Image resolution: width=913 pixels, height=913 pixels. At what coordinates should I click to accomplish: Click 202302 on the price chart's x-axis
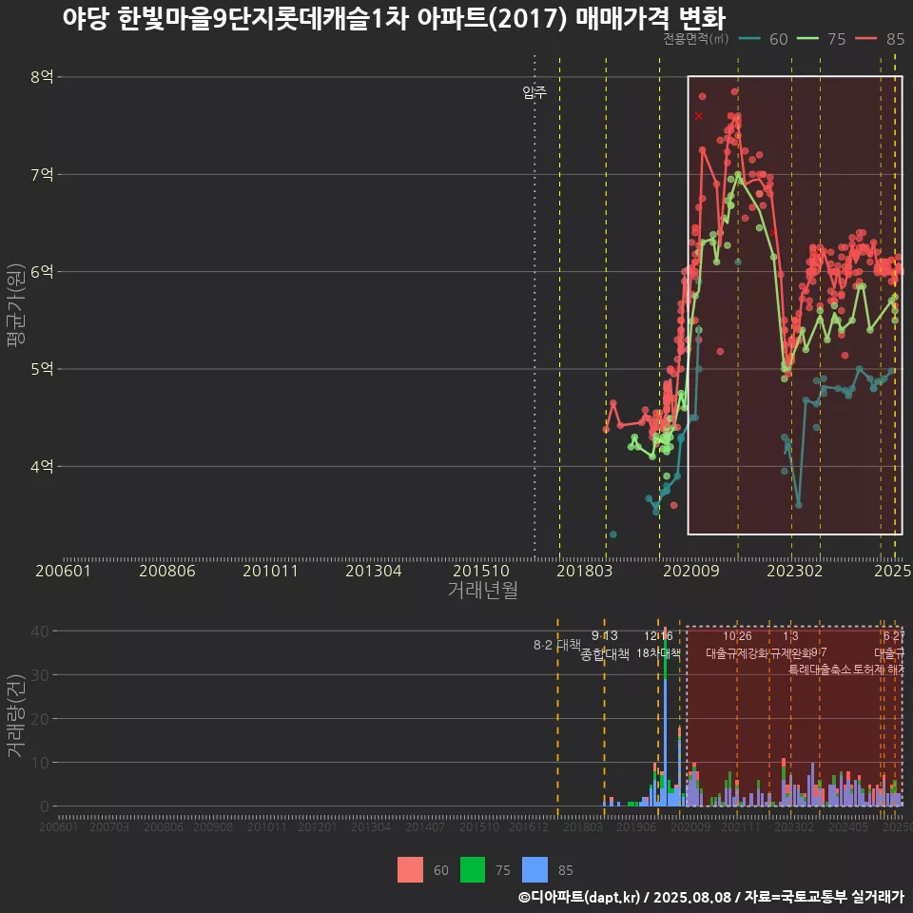point(795,571)
